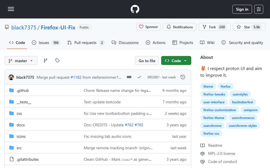Open the Actions tab
This screenshot has width=270, height=168.
click(156, 43)
